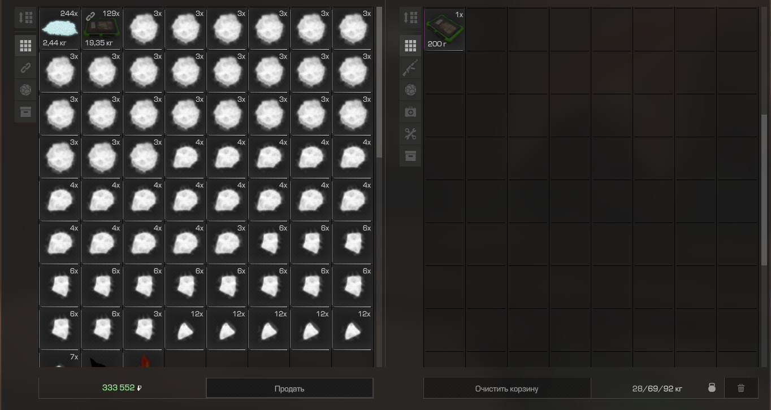
Task: Click Очистить корзину clear basket button
Action: tap(506, 389)
